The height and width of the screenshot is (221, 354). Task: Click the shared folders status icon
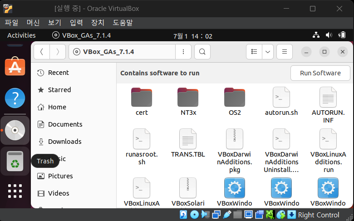click(237, 215)
